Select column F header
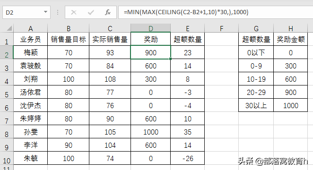 [222, 28]
